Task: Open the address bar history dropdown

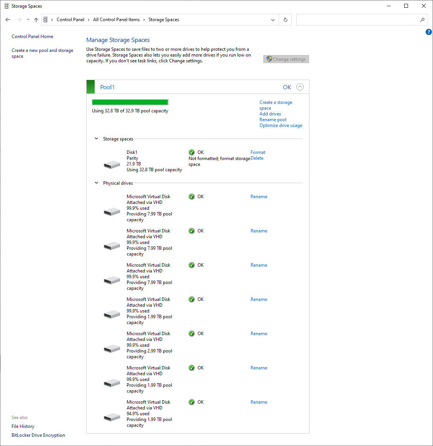Action: [x=273, y=20]
